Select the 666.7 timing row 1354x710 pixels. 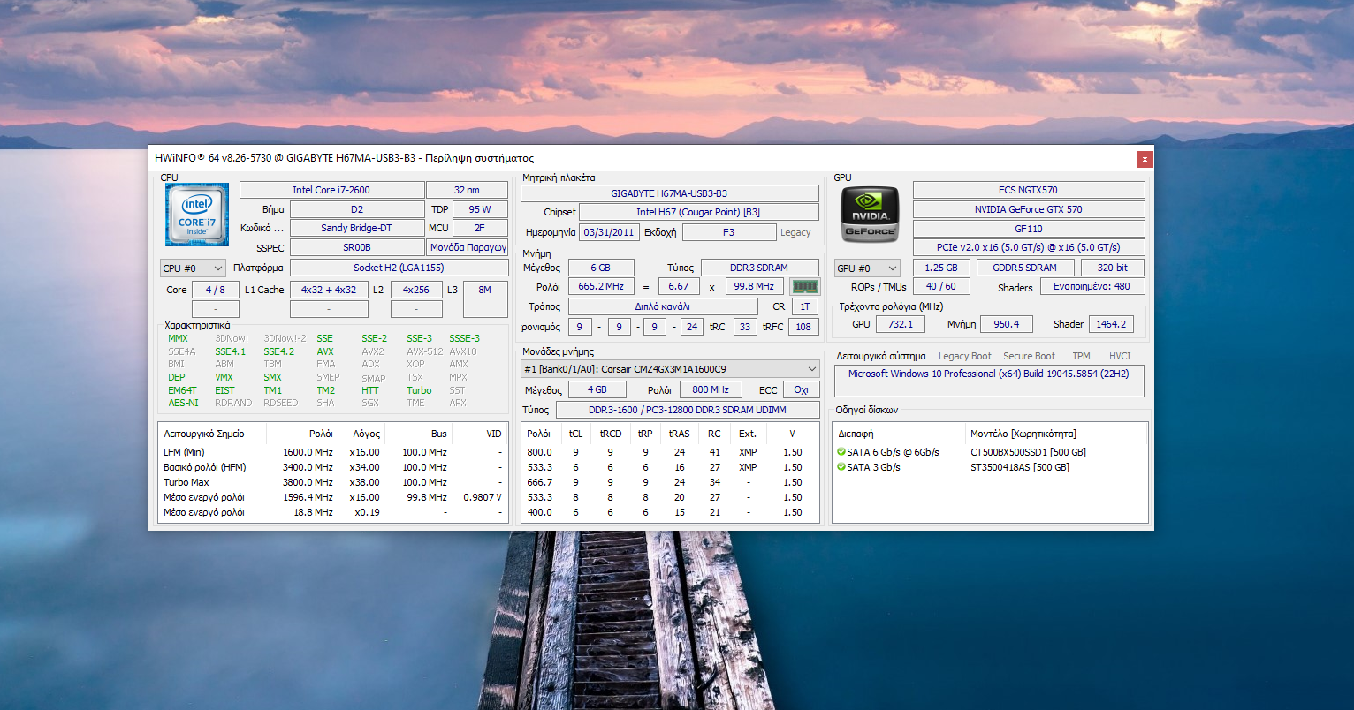click(670, 482)
